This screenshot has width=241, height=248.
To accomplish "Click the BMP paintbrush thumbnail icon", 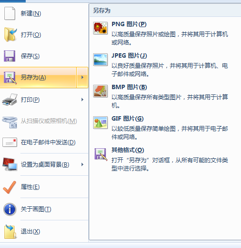I will (100, 91).
